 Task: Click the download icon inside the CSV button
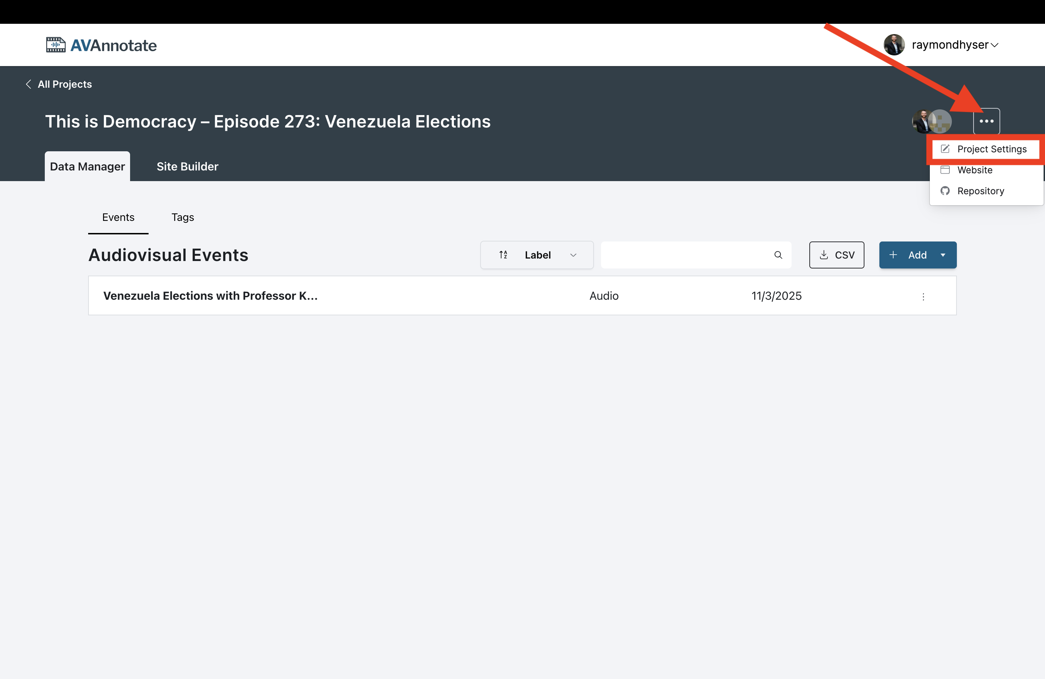[824, 255]
